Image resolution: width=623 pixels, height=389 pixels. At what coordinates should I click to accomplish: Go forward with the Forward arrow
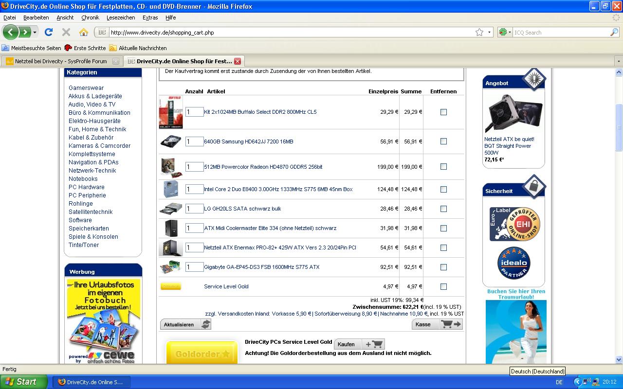24,33
